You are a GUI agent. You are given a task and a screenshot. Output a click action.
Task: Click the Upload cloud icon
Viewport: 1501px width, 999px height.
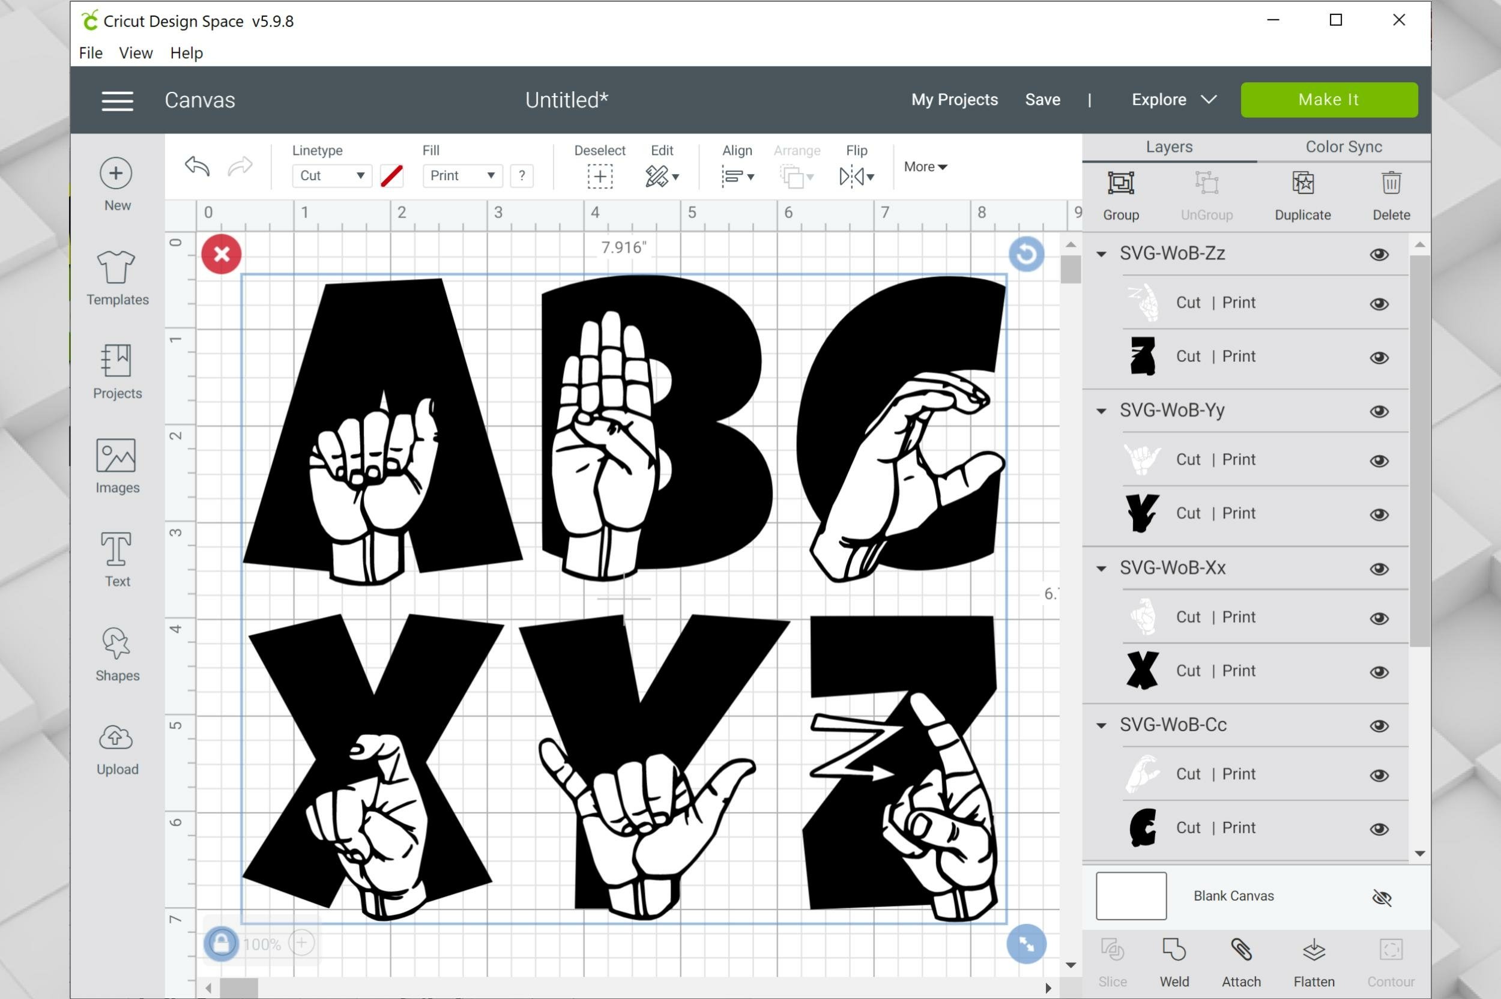(x=116, y=737)
